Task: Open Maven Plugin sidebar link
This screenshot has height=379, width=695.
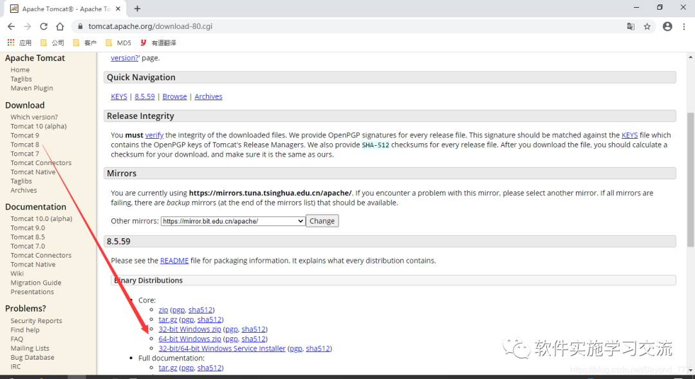Action: [x=32, y=88]
